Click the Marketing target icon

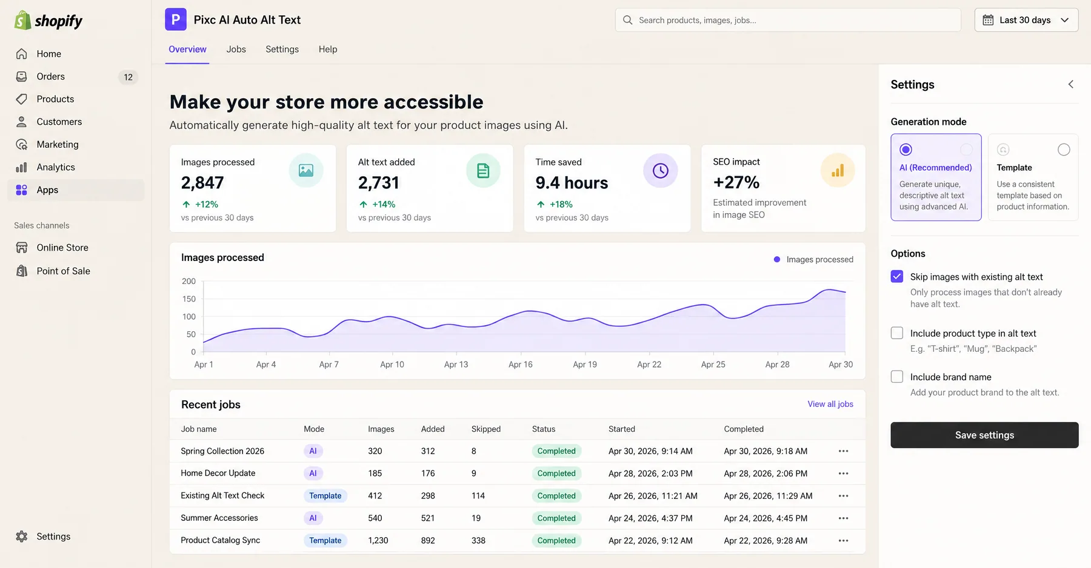tap(22, 144)
